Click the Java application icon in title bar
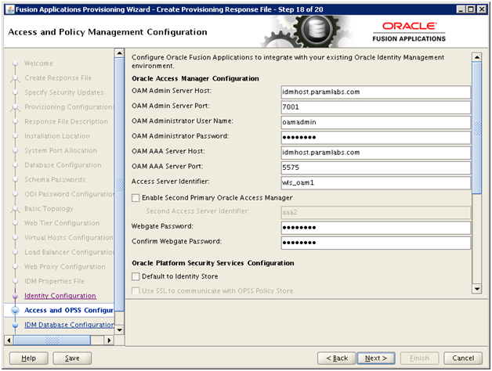The height and width of the screenshot is (371, 492). click(10, 9)
